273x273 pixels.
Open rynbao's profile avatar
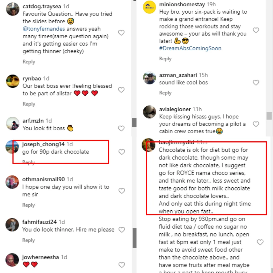click(x=13, y=81)
